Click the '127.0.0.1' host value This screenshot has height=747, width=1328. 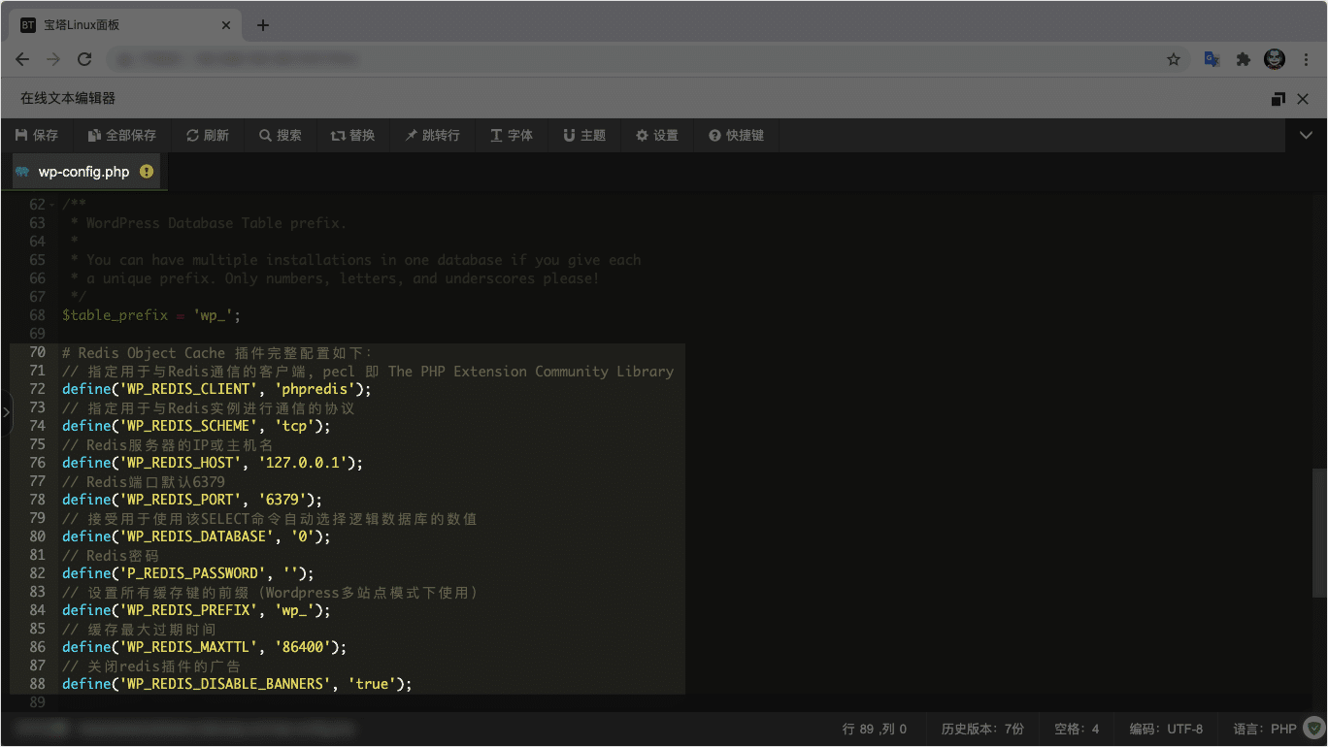pyautogui.click(x=302, y=463)
